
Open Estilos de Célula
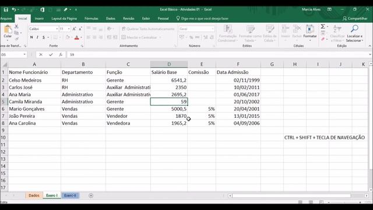pos(270,33)
